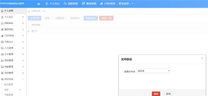Viewport: 208px width, 96px height.
Task: Click the folder icon beside 规章制度 breadcrumb
Action: pyautogui.click(x=29, y=11)
